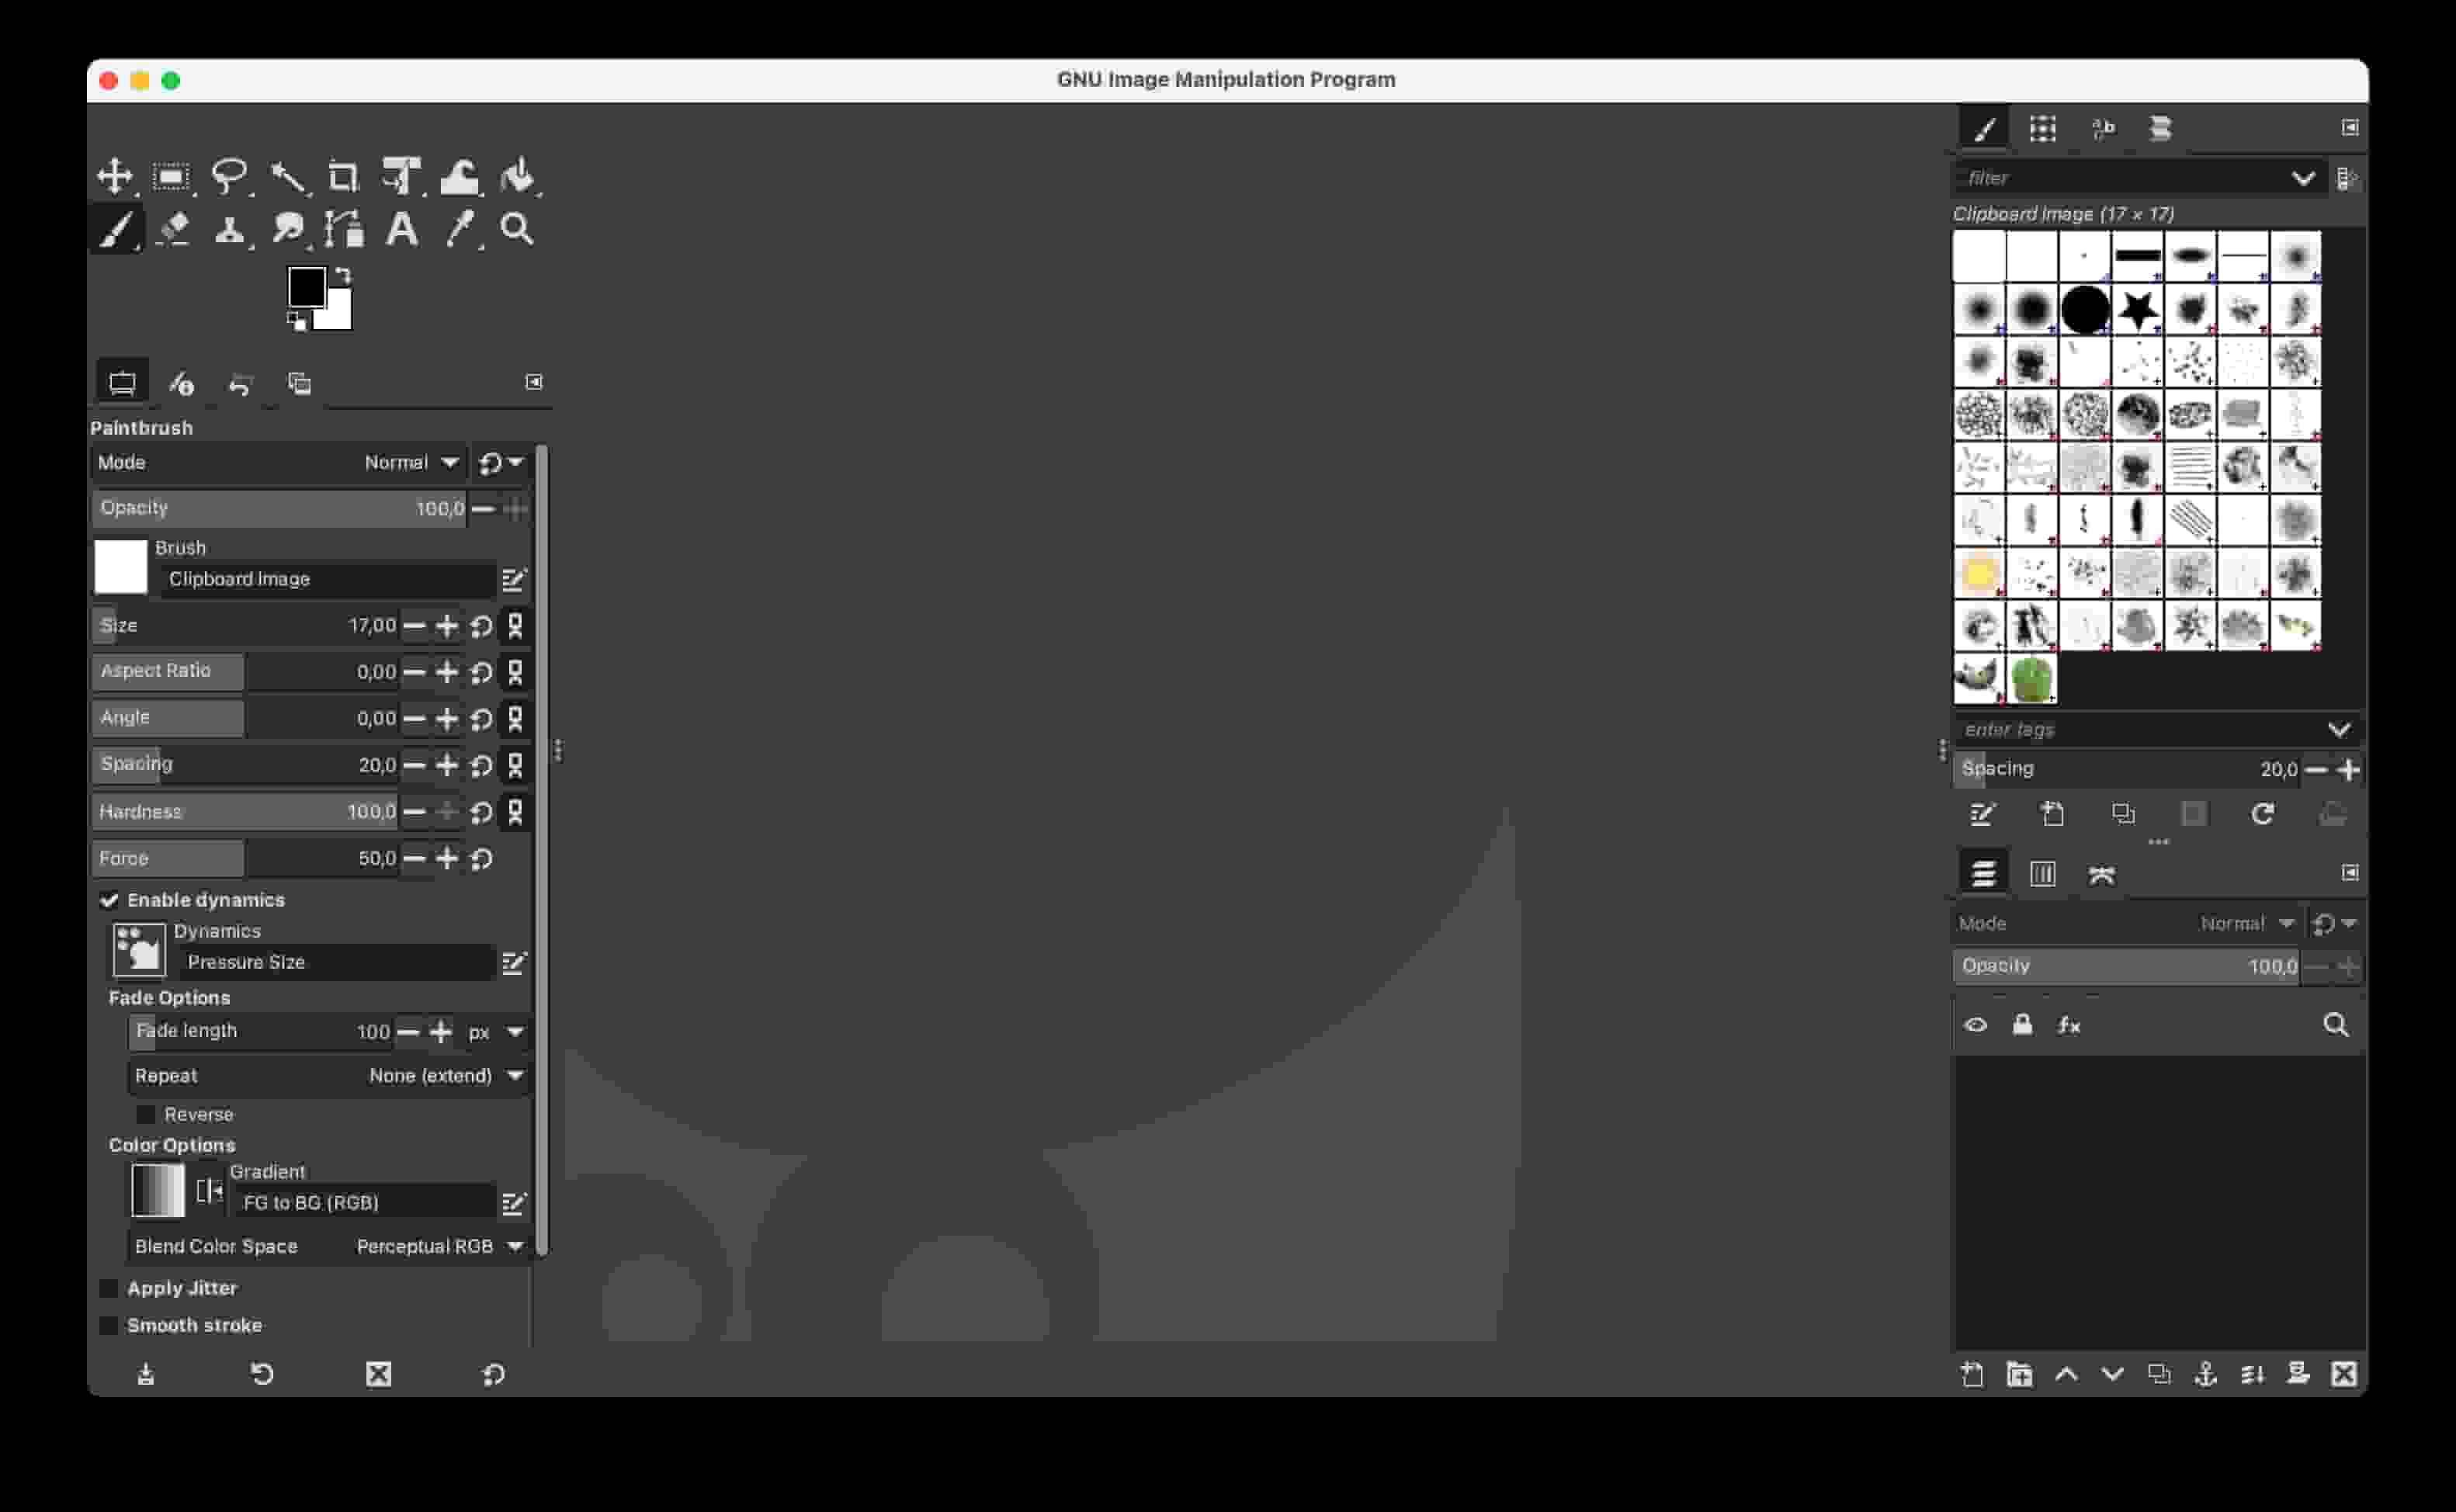Create a new layer
The width and height of the screenshot is (2456, 1512).
coord(1973,1374)
